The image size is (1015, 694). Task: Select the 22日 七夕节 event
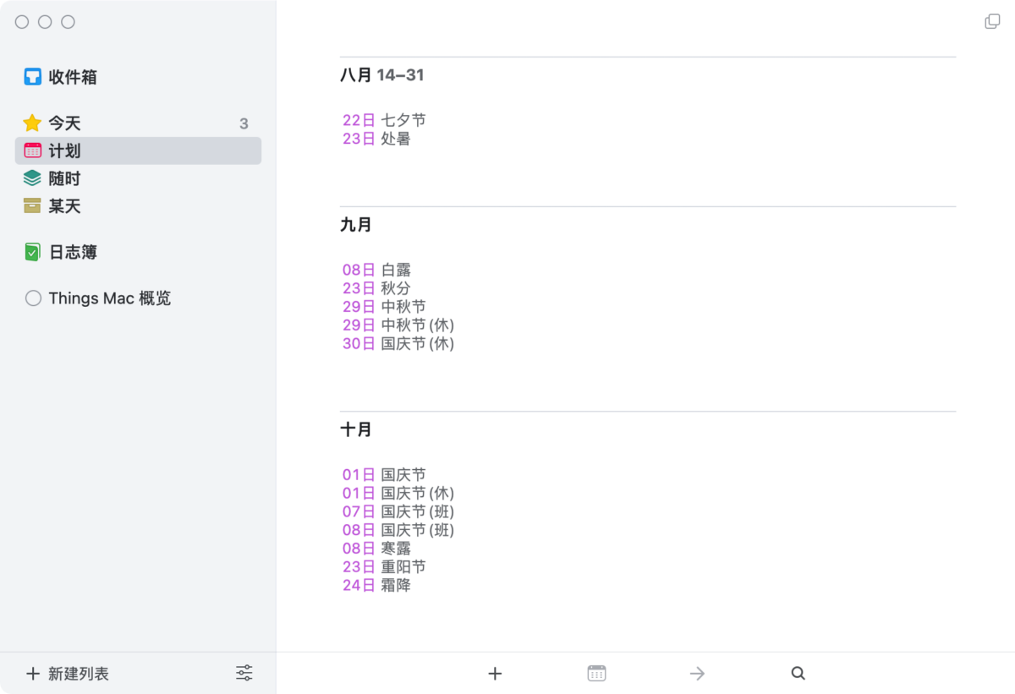(384, 120)
